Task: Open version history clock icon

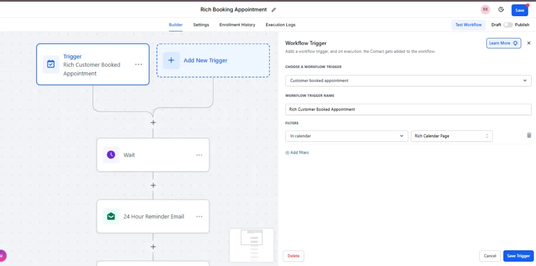Action: click(501, 10)
